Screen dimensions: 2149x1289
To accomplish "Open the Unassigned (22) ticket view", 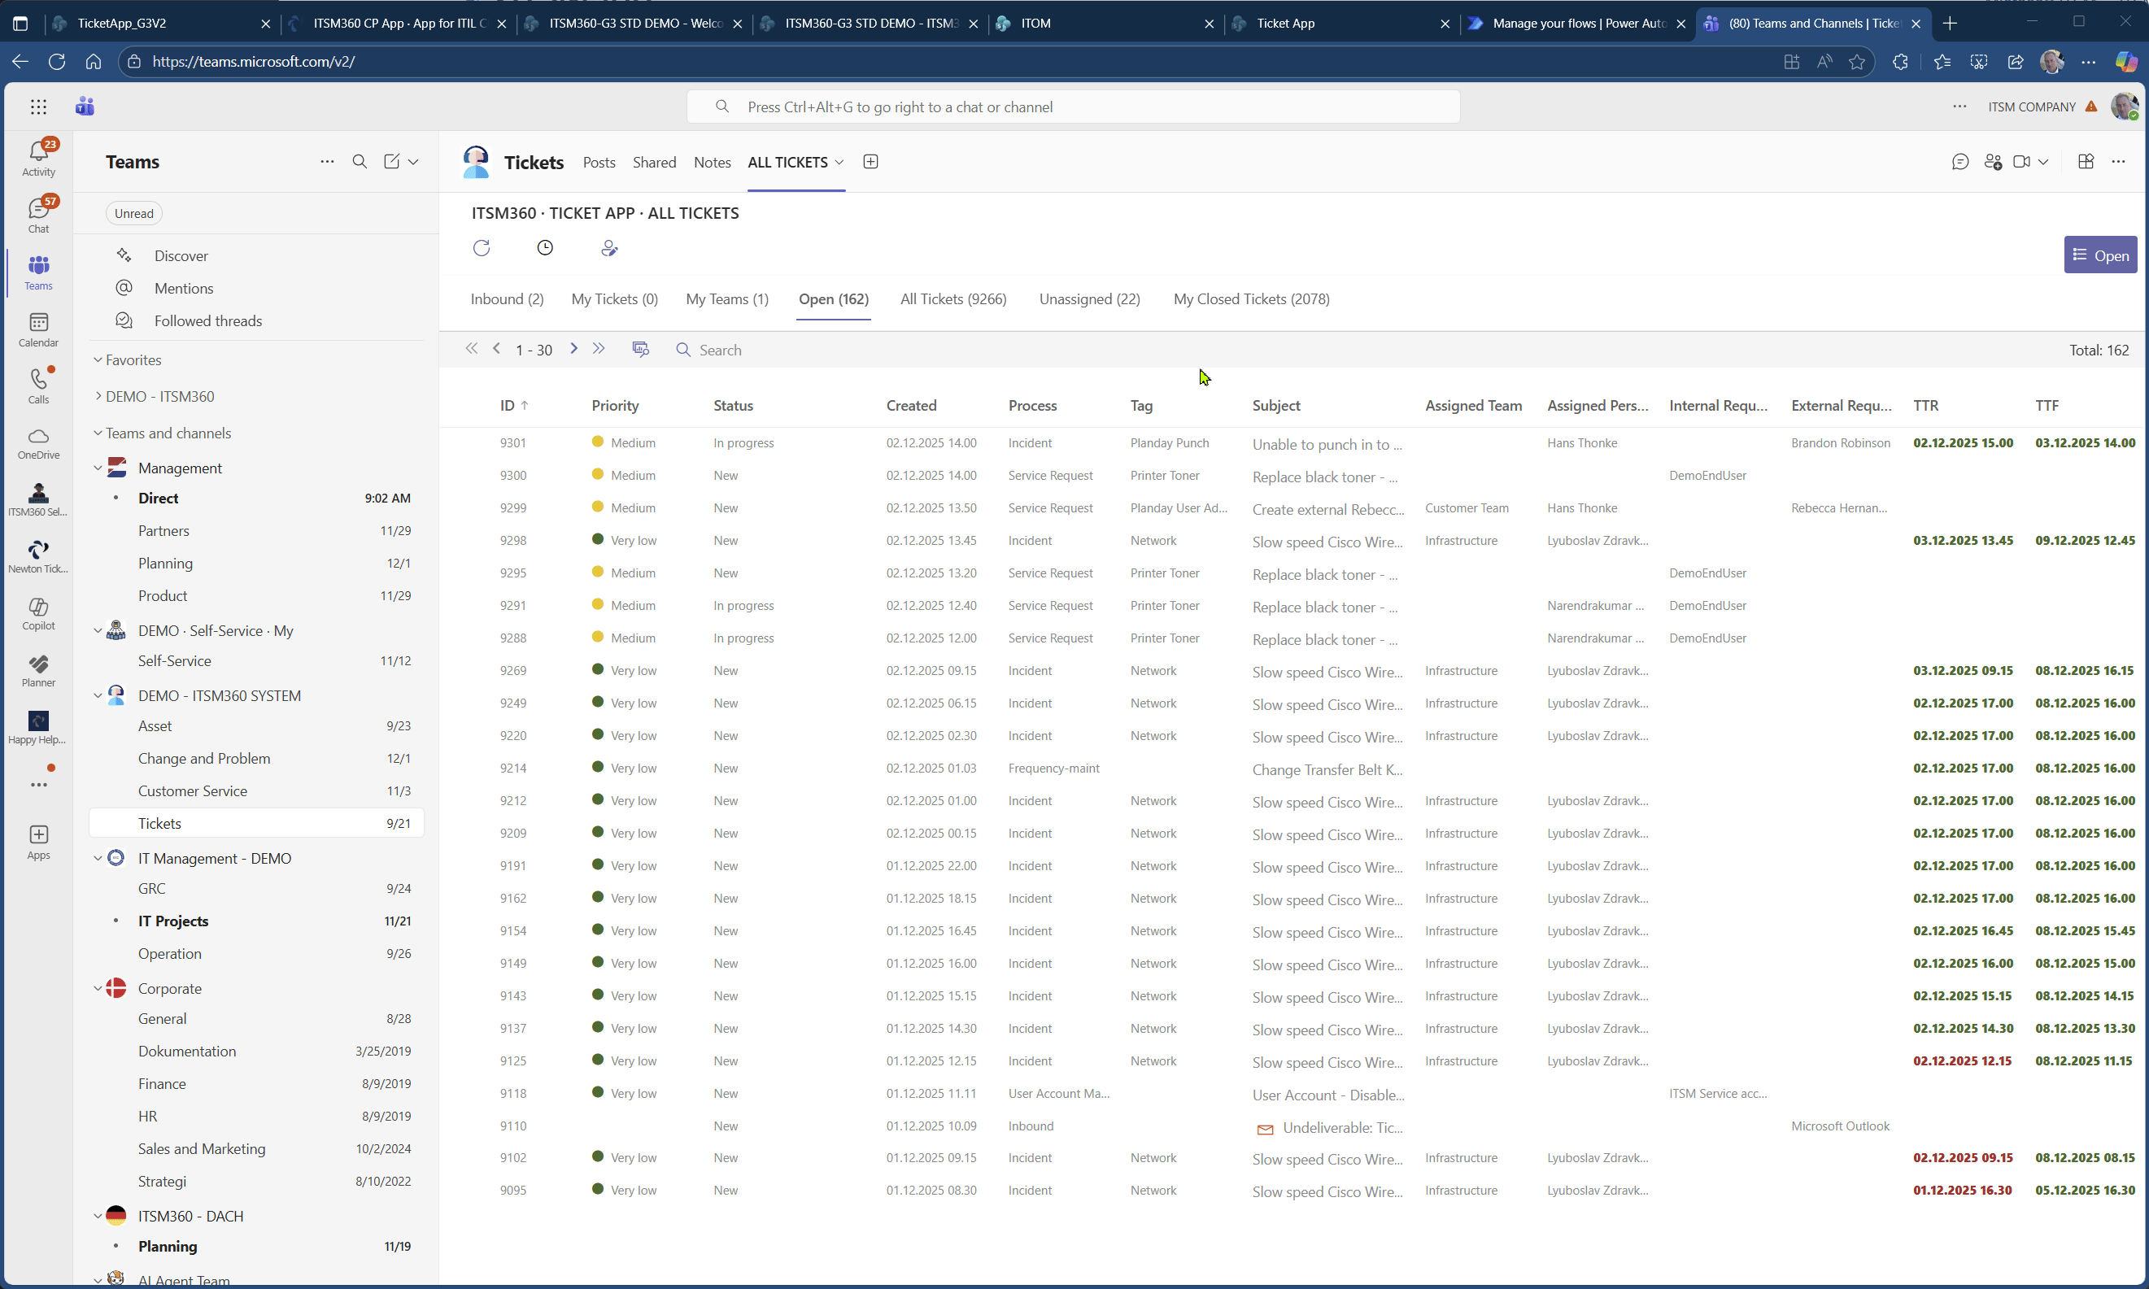I will tap(1089, 298).
